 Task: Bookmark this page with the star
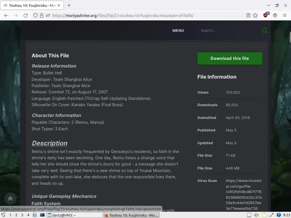pos(255,16)
